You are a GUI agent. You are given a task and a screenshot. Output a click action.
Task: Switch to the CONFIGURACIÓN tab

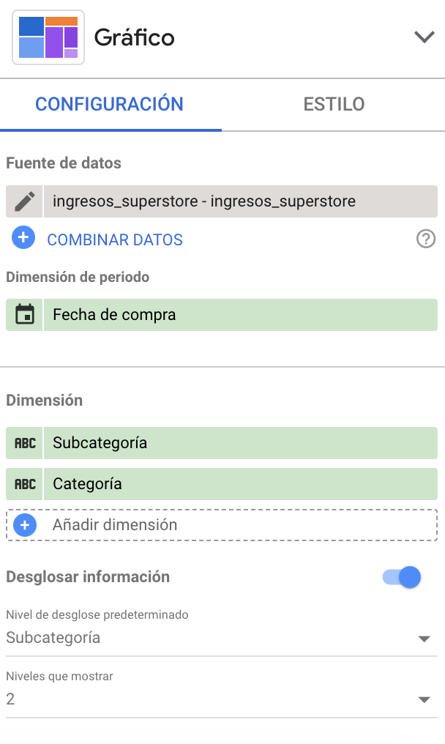[x=110, y=104]
